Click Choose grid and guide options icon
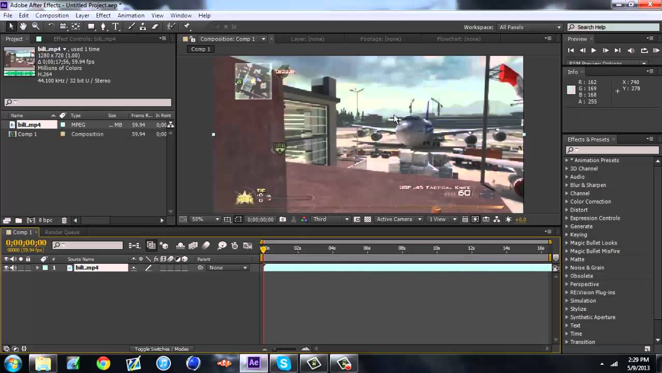This screenshot has height=373, width=662. 227,219
